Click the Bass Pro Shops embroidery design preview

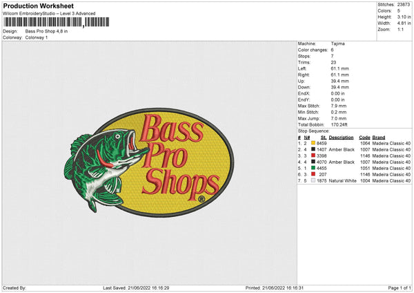pos(148,162)
